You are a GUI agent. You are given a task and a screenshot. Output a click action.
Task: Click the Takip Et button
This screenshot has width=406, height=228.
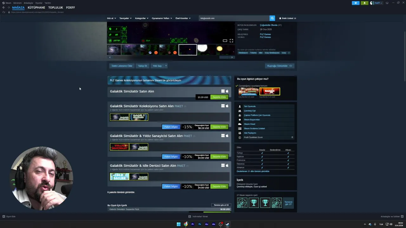(142, 66)
